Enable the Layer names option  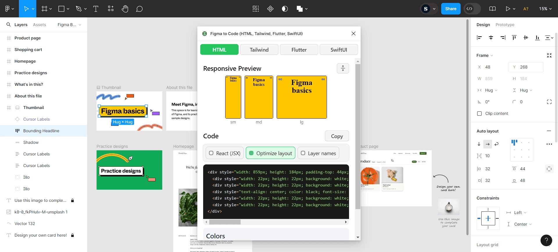pos(318,153)
